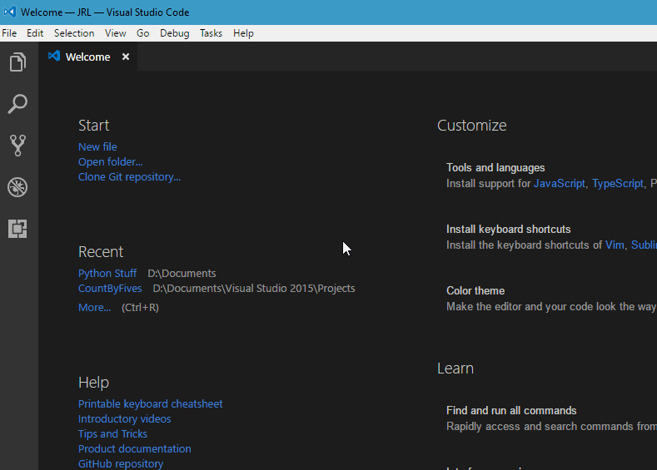This screenshot has width=657, height=470.
Task: Open the Source Control branch icon
Action: click(x=17, y=146)
